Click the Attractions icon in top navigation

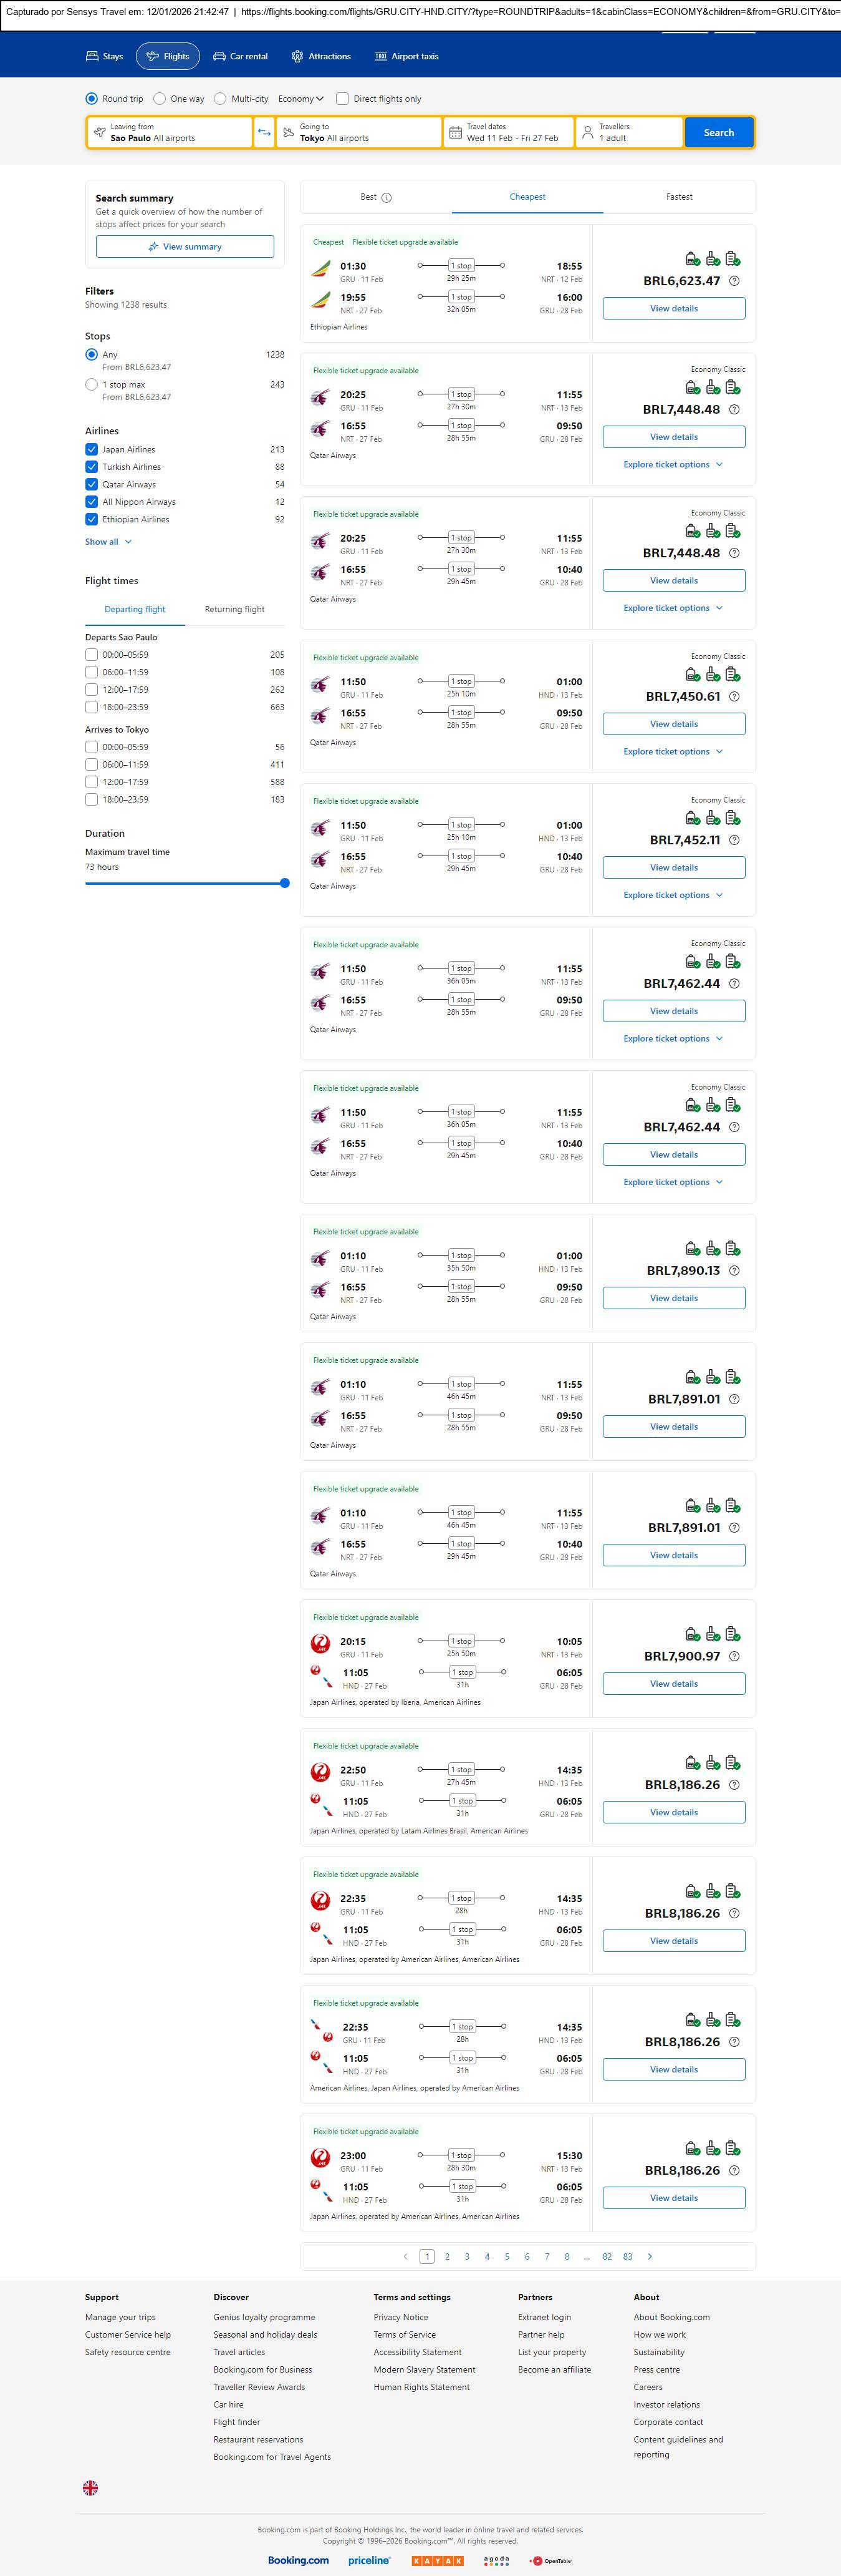pos(297,57)
